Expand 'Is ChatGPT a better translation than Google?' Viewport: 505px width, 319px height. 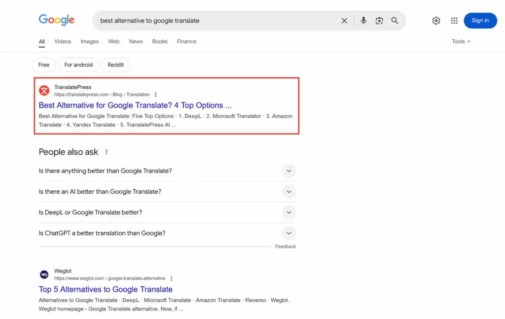[x=167, y=233]
